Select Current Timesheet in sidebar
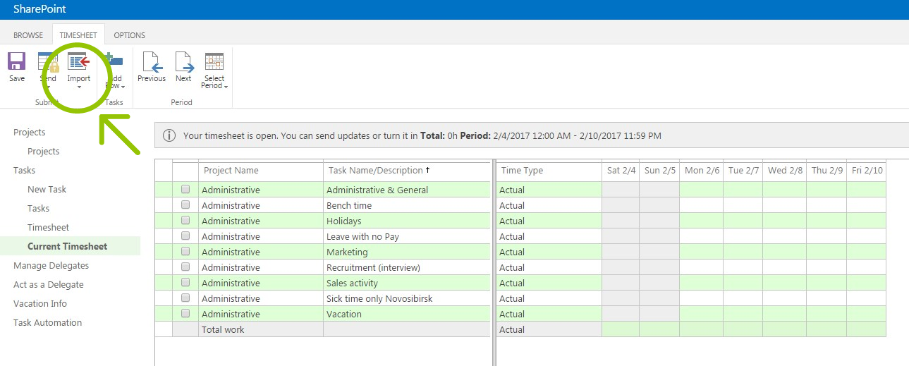 [x=67, y=247]
